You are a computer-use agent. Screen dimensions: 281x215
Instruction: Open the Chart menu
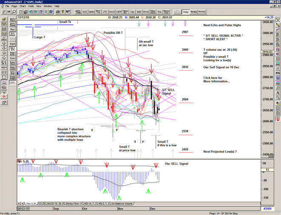[x=23, y=6]
